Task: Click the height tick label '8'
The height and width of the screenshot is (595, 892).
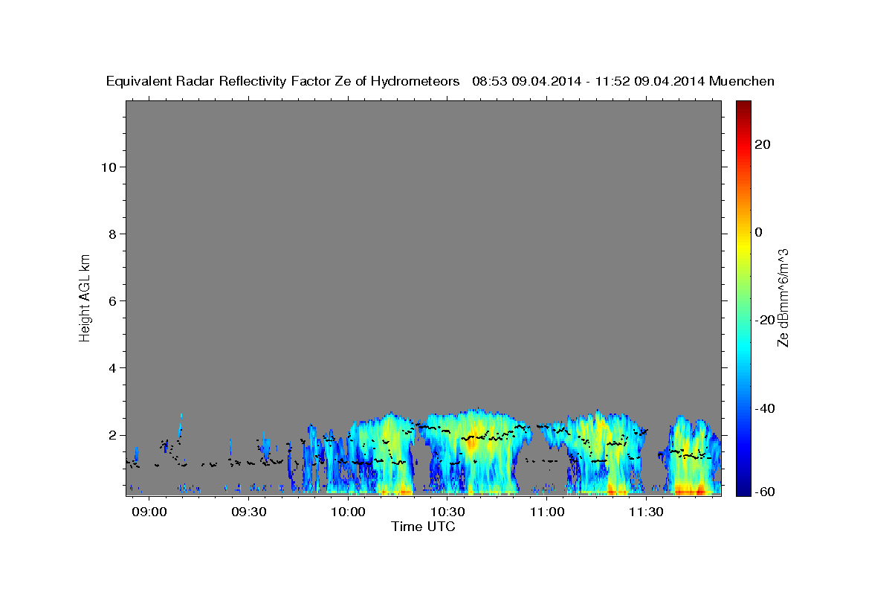Action: coord(111,234)
